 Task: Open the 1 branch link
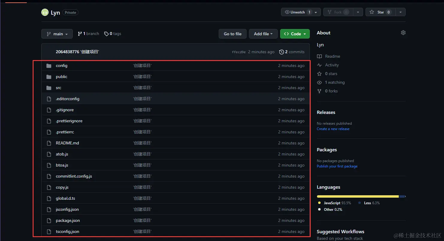click(88, 34)
